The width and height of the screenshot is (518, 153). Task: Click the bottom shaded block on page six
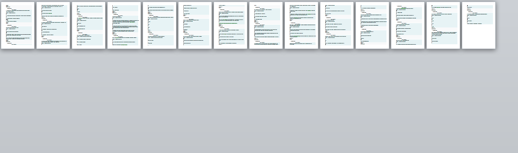click(x=196, y=40)
